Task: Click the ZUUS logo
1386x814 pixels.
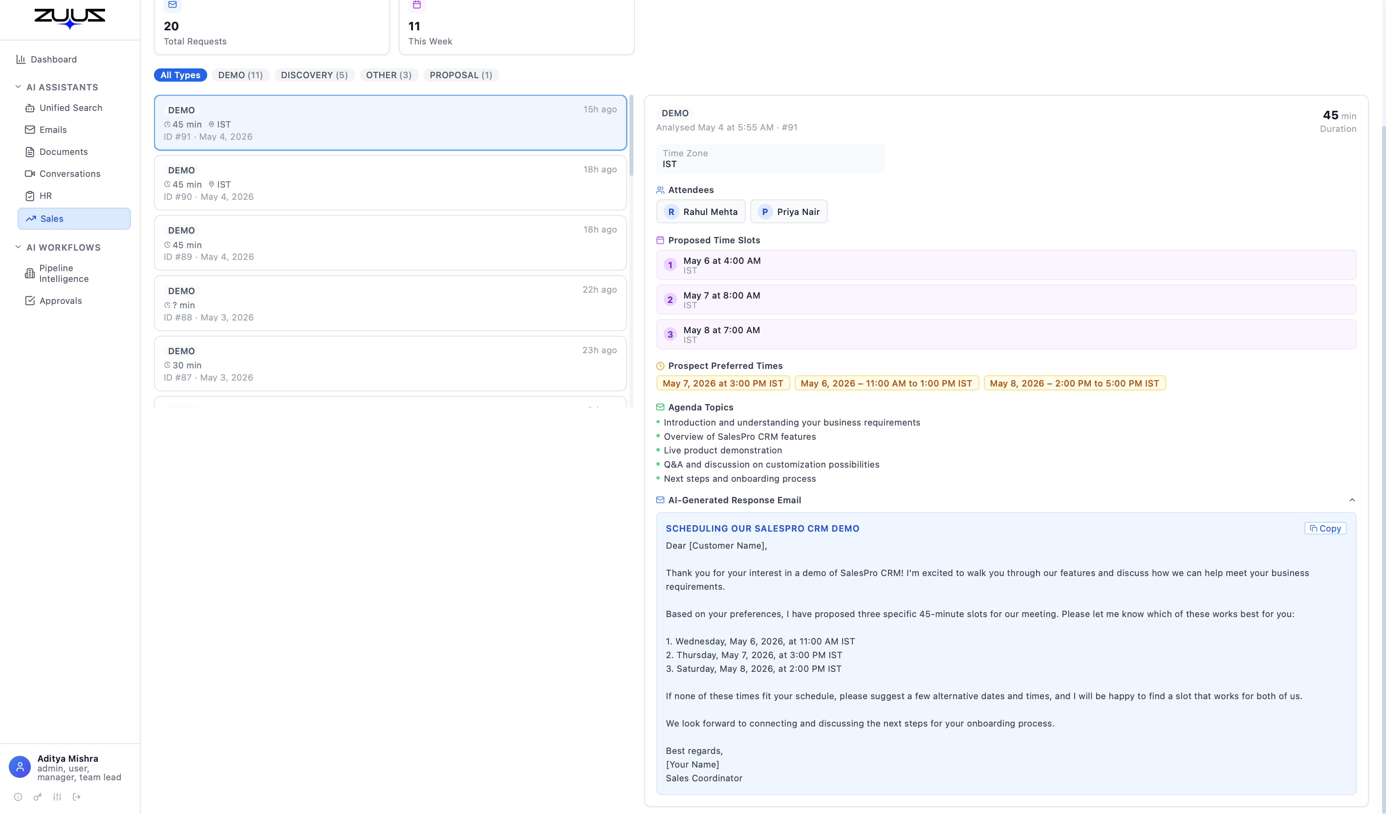Action: [x=70, y=18]
